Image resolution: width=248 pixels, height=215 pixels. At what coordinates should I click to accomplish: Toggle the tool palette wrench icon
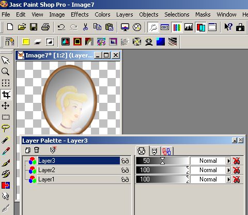(x=153, y=27)
